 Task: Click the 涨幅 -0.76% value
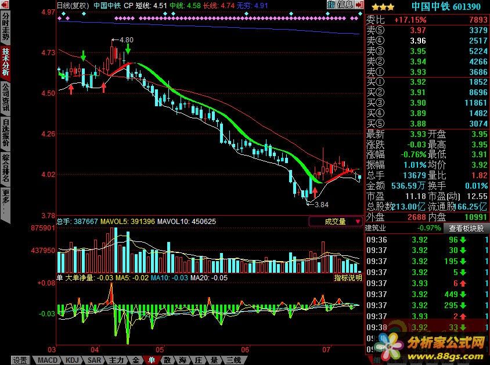[x=414, y=154]
